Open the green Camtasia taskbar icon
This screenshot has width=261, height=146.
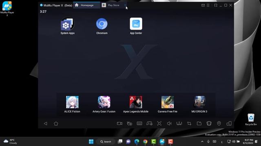(154, 142)
